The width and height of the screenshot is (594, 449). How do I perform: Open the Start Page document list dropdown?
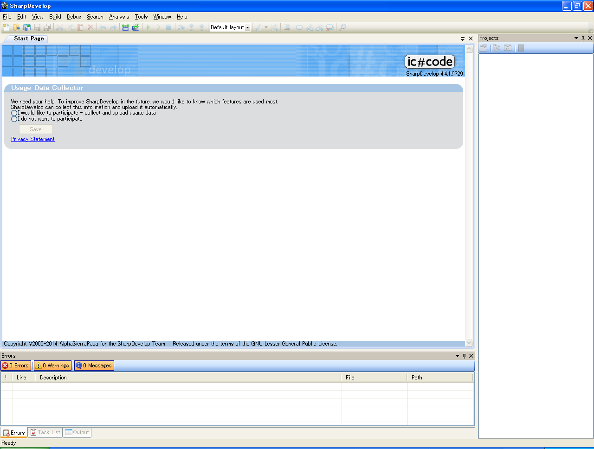[x=463, y=39]
